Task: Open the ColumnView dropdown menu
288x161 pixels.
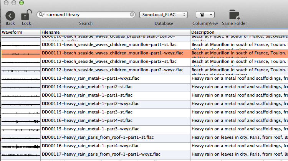Action: pyautogui.click(x=205, y=15)
